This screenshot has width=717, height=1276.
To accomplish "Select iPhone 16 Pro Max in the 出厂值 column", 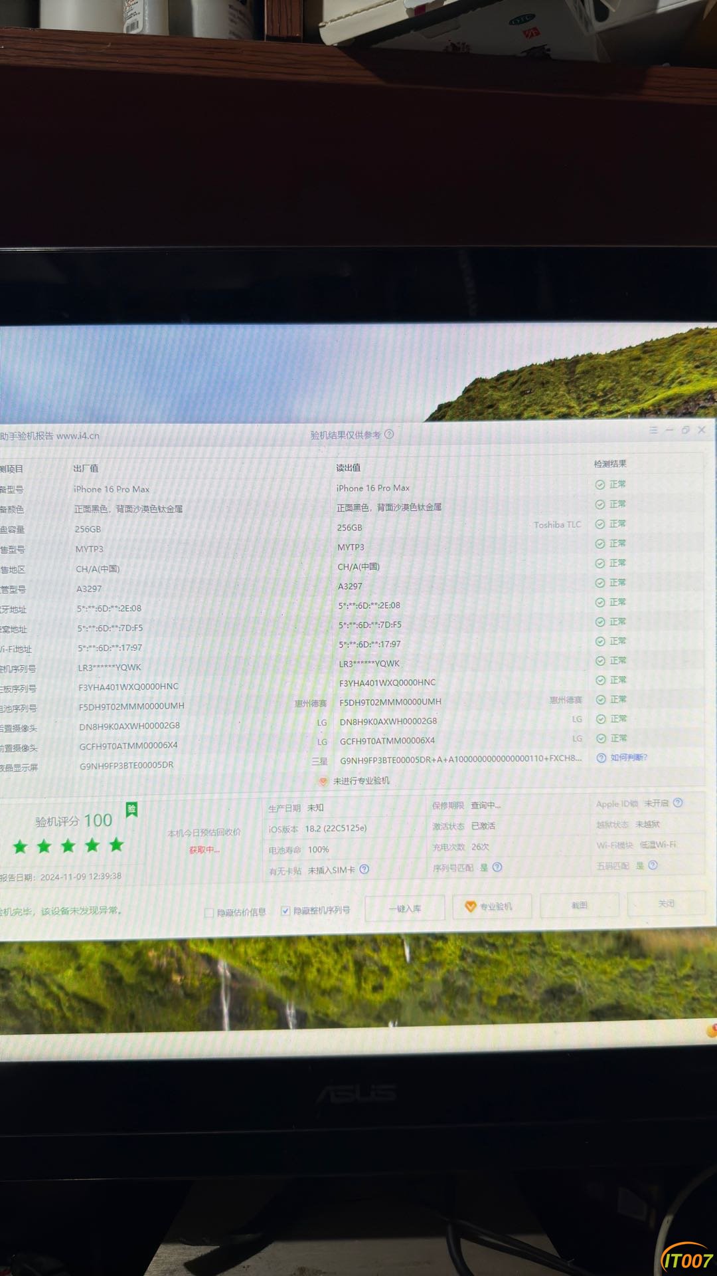I will pyautogui.click(x=112, y=489).
